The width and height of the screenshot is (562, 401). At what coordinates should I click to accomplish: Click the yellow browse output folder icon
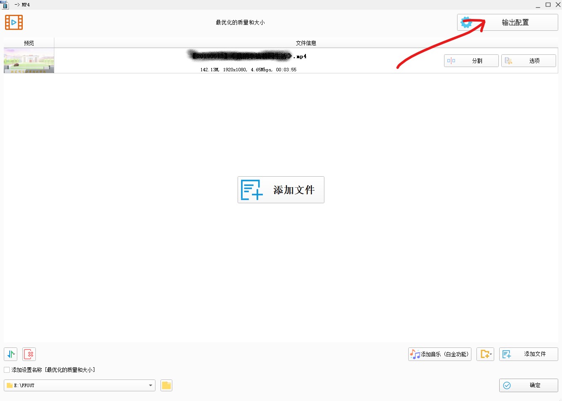click(166, 385)
